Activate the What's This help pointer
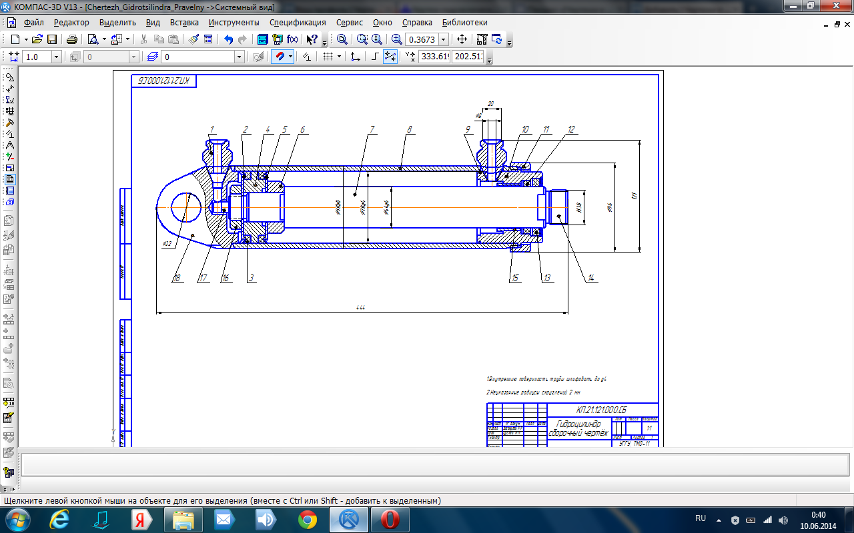The height and width of the screenshot is (533, 854). pyautogui.click(x=312, y=39)
